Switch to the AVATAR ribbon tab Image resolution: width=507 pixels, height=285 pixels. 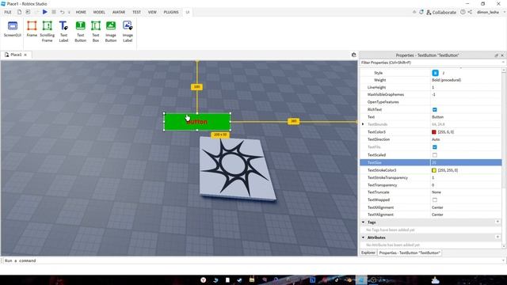click(119, 13)
